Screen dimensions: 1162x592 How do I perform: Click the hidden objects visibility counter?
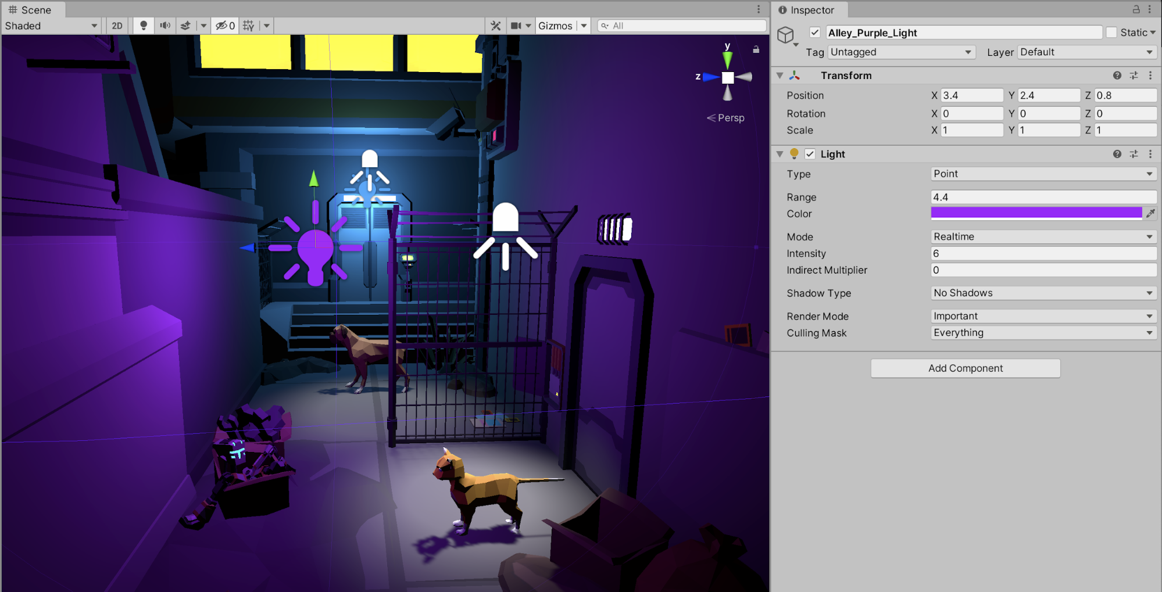tap(225, 26)
